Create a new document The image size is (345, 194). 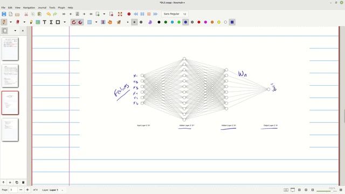(11, 14)
